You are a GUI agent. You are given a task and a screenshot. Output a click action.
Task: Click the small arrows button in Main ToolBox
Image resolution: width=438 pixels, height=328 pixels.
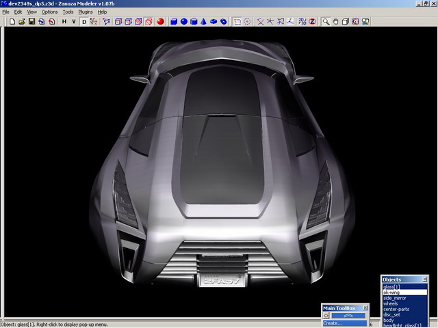point(326,316)
